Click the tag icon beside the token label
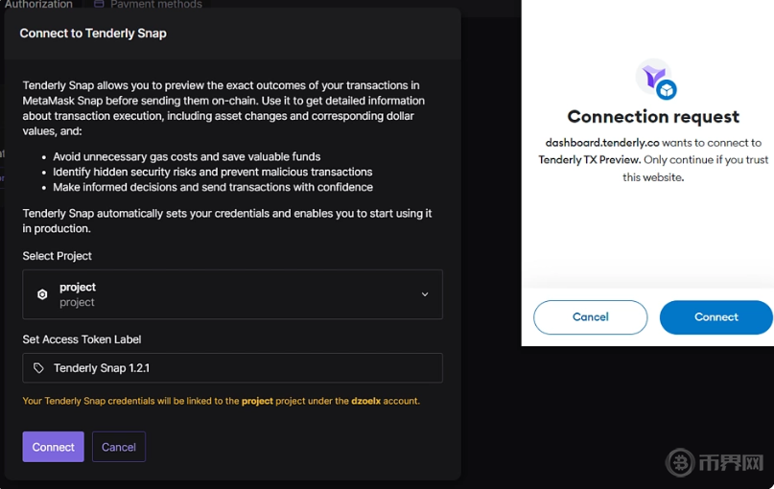 (38, 368)
